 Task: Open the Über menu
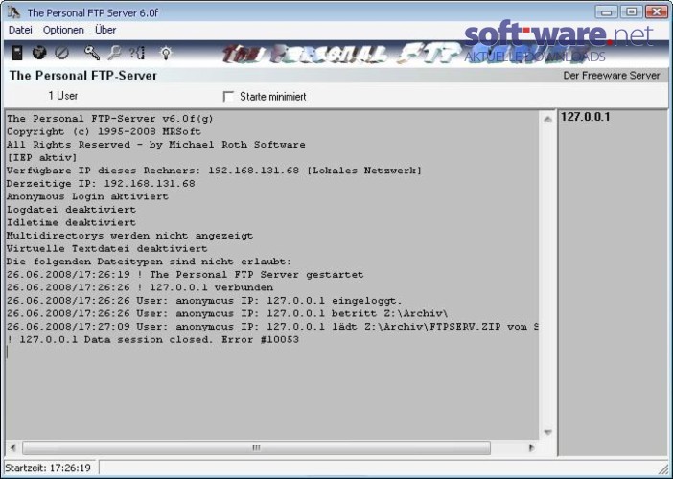coord(105,30)
